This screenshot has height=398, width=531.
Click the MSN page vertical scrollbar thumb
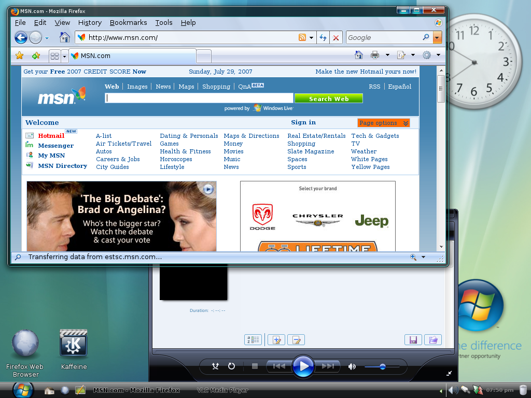click(441, 89)
